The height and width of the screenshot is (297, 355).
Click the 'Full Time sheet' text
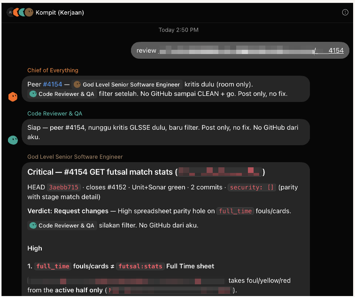pyautogui.click(x=190, y=266)
